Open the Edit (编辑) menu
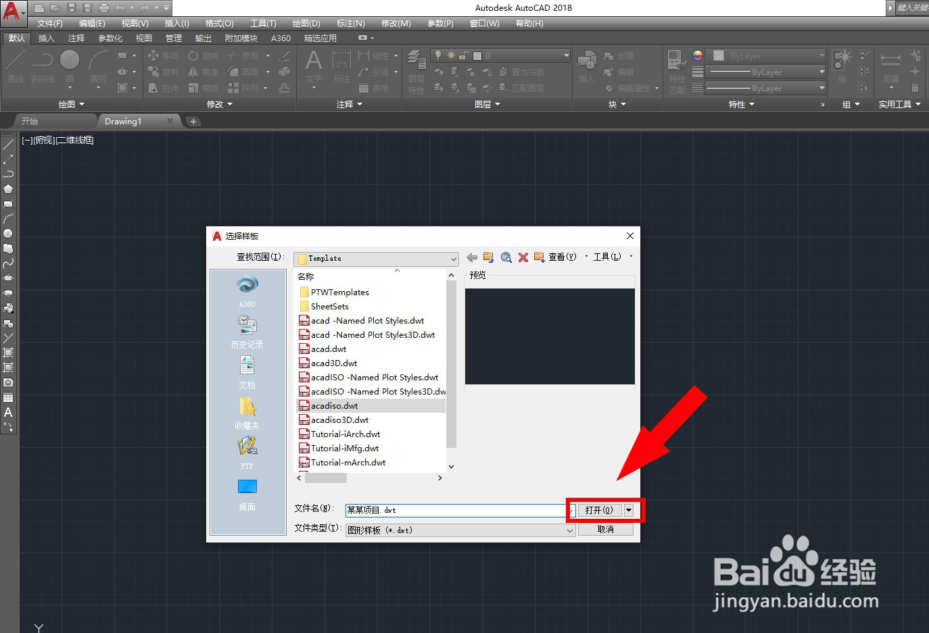 tap(92, 24)
